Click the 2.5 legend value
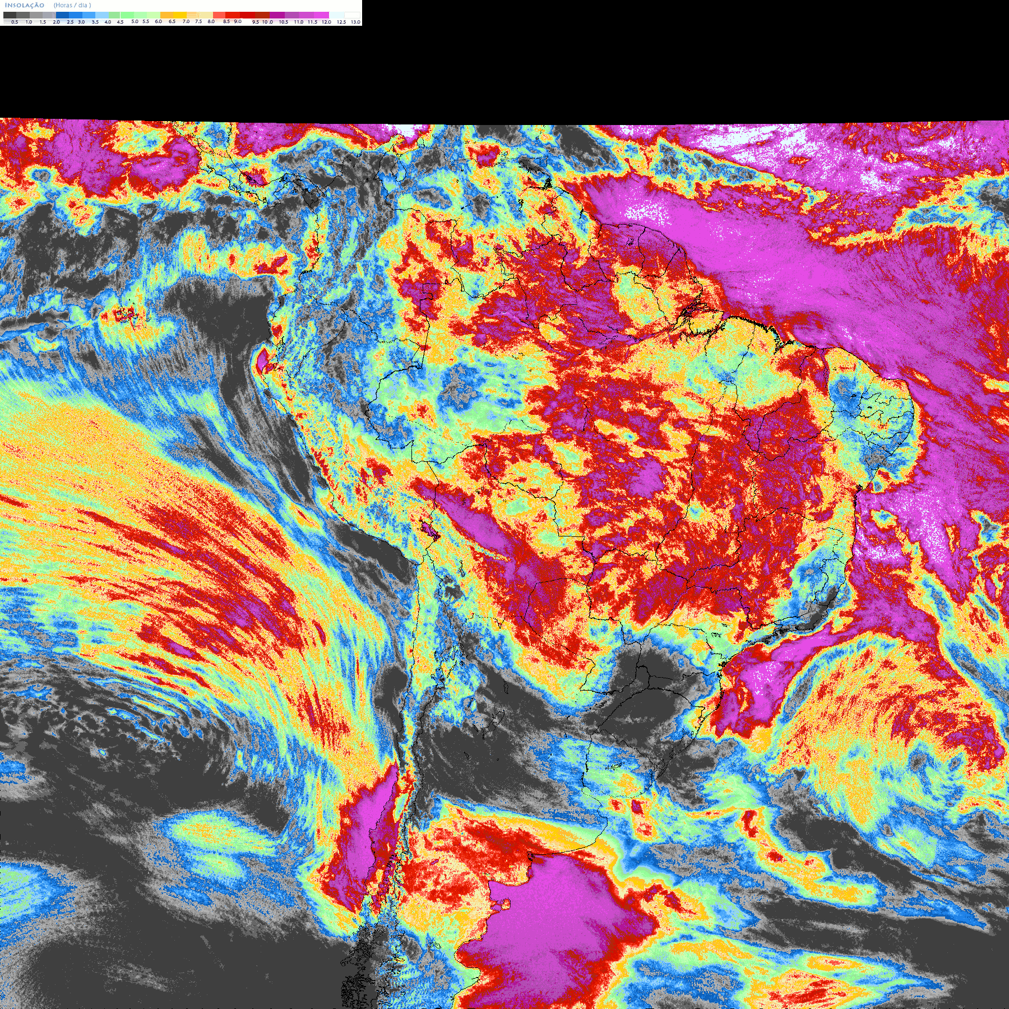Viewport: 1009px width, 1009px height. pyautogui.click(x=70, y=22)
